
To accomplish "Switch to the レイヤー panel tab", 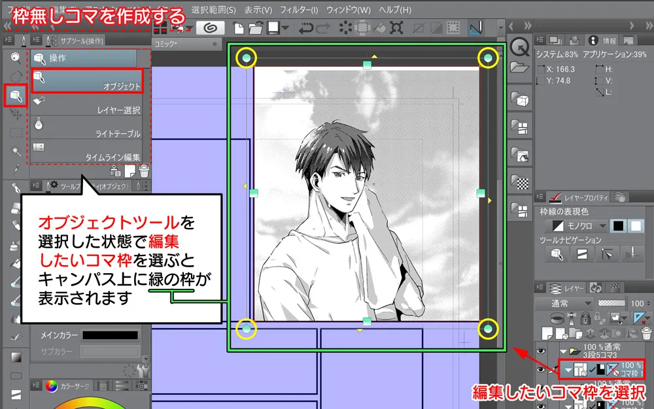I will click(567, 287).
